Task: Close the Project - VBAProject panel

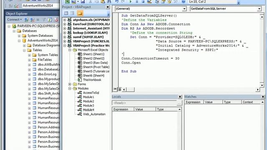Action: coord(108,7)
